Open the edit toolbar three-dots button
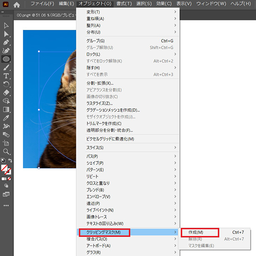Viewport: 256px width, 256px height. tap(6, 205)
